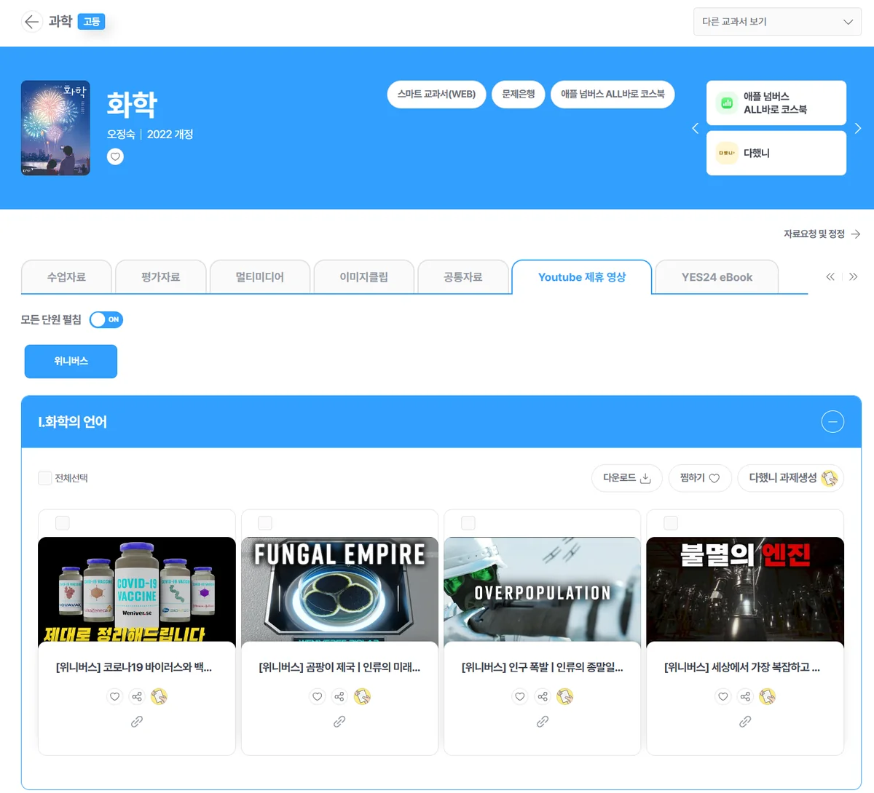The image size is (874, 793).
Task: Open the 다했니 card
Action: [x=776, y=153]
